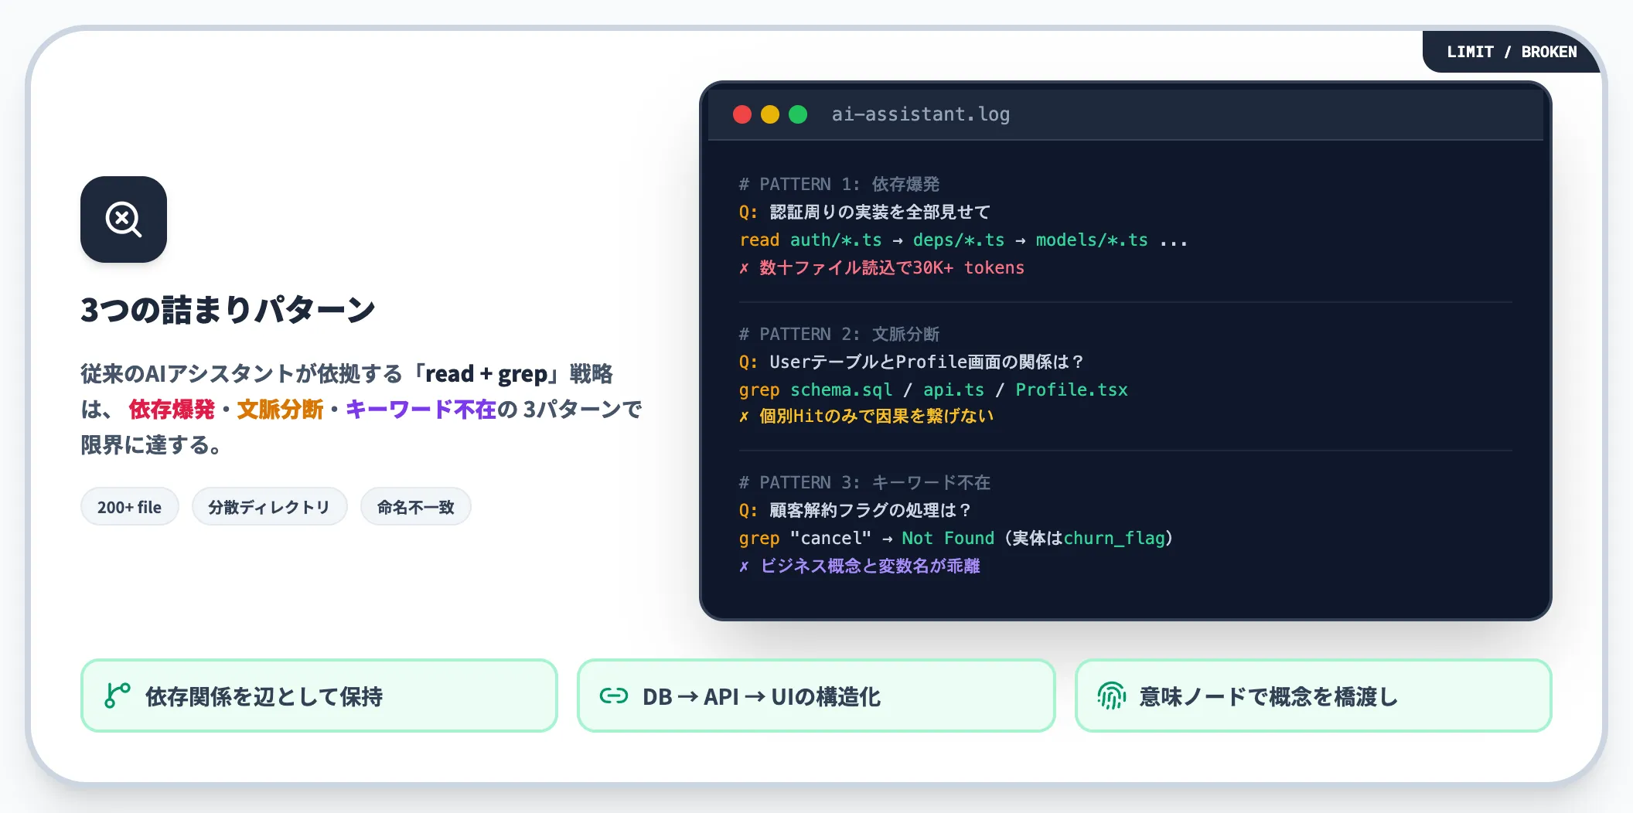Click the "cancel" string in grep line

point(830,538)
